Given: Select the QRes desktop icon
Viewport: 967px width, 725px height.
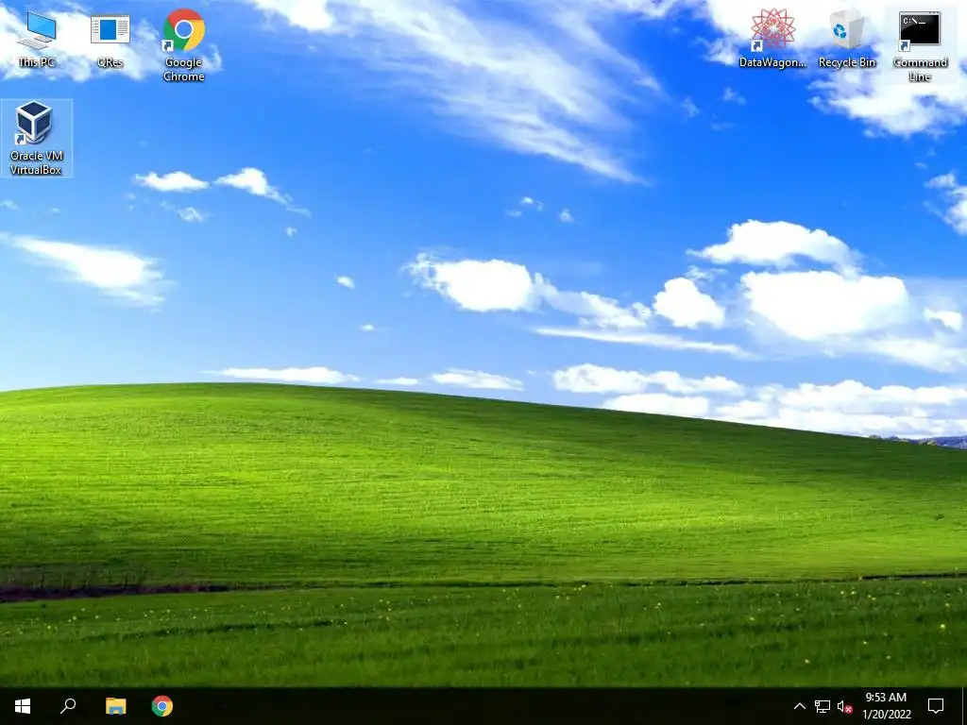Looking at the screenshot, I should (x=110, y=40).
